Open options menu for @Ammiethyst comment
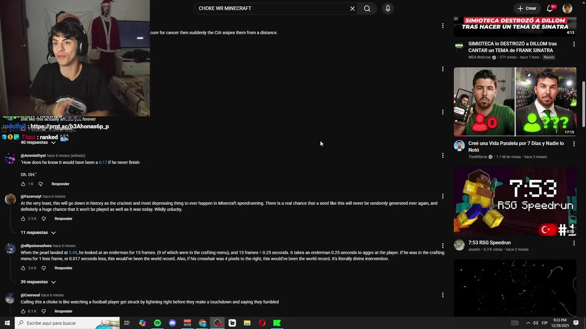This screenshot has height=329, width=586. pos(443,155)
